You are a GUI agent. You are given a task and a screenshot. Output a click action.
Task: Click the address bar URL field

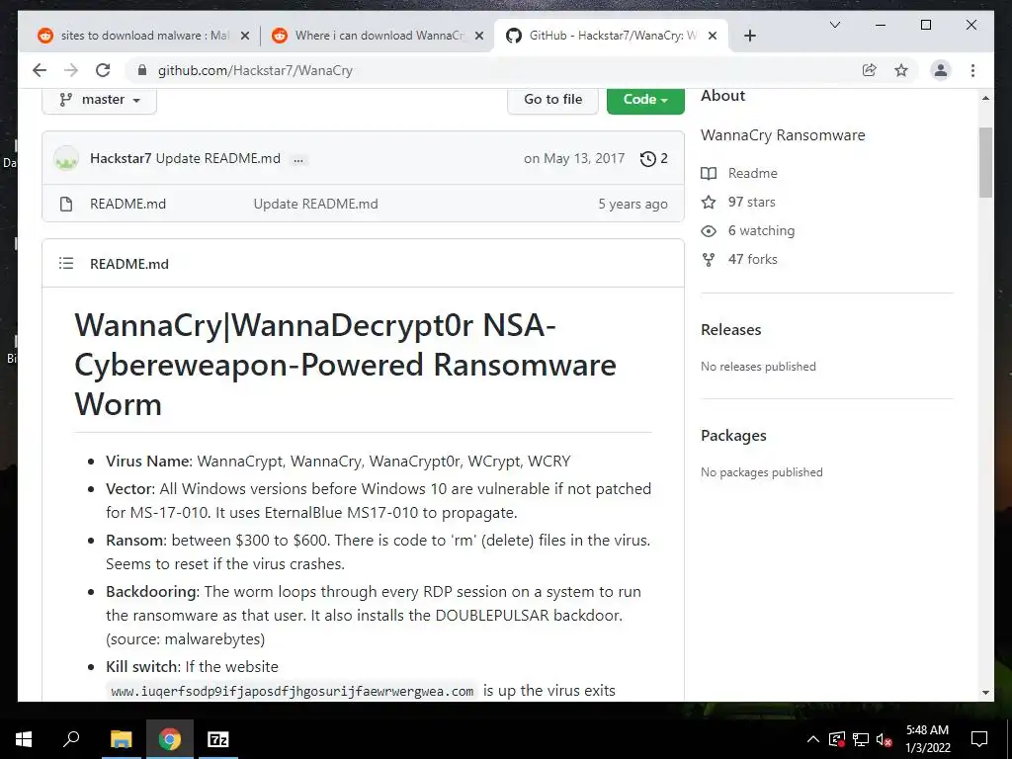pyautogui.click(x=255, y=70)
